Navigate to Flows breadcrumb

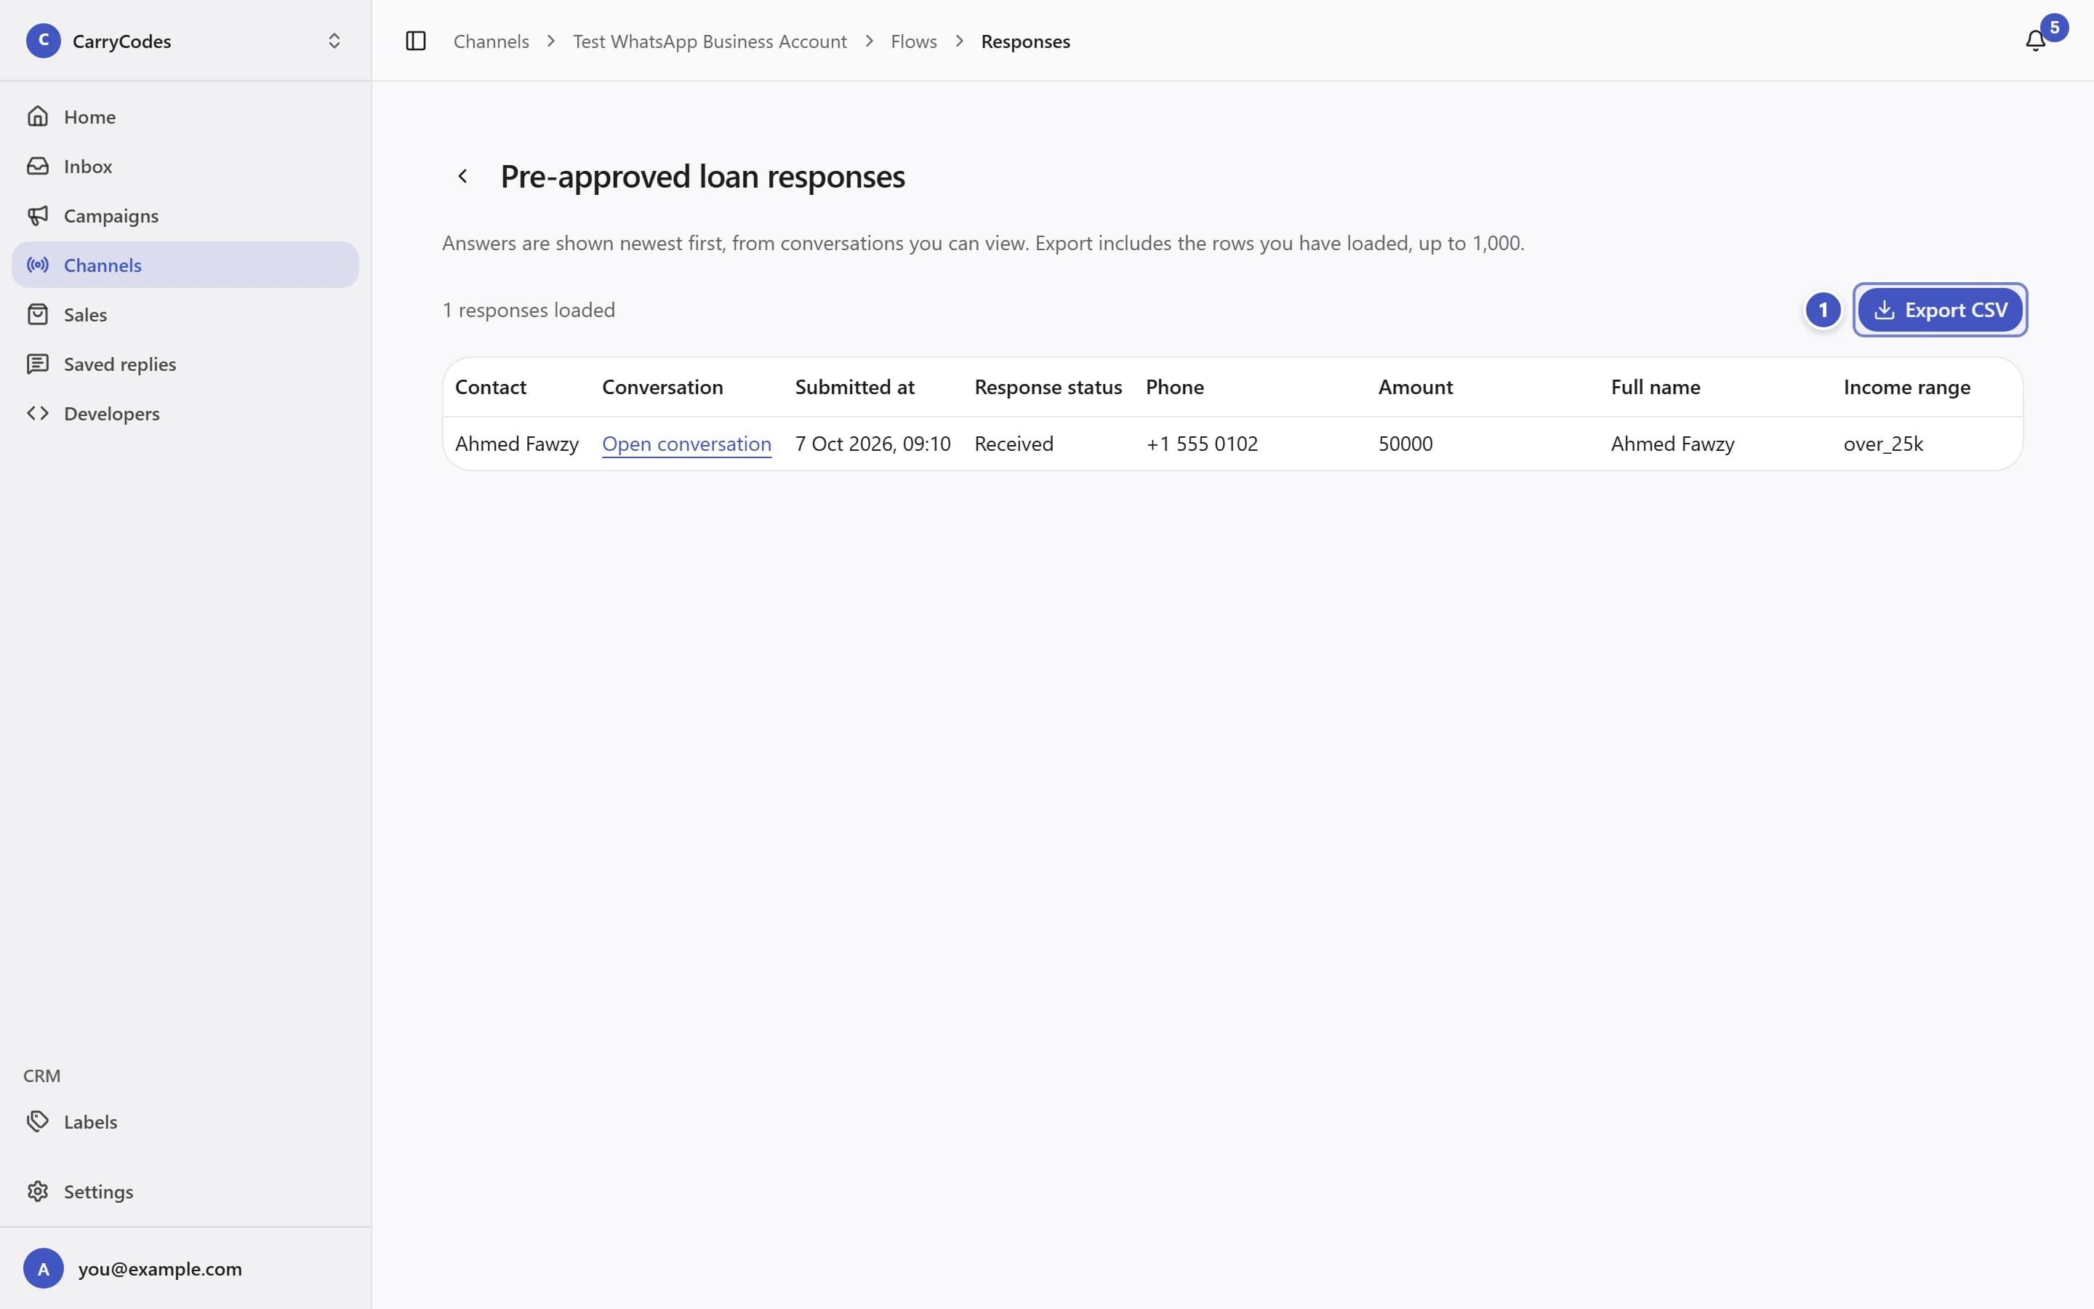point(914,41)
